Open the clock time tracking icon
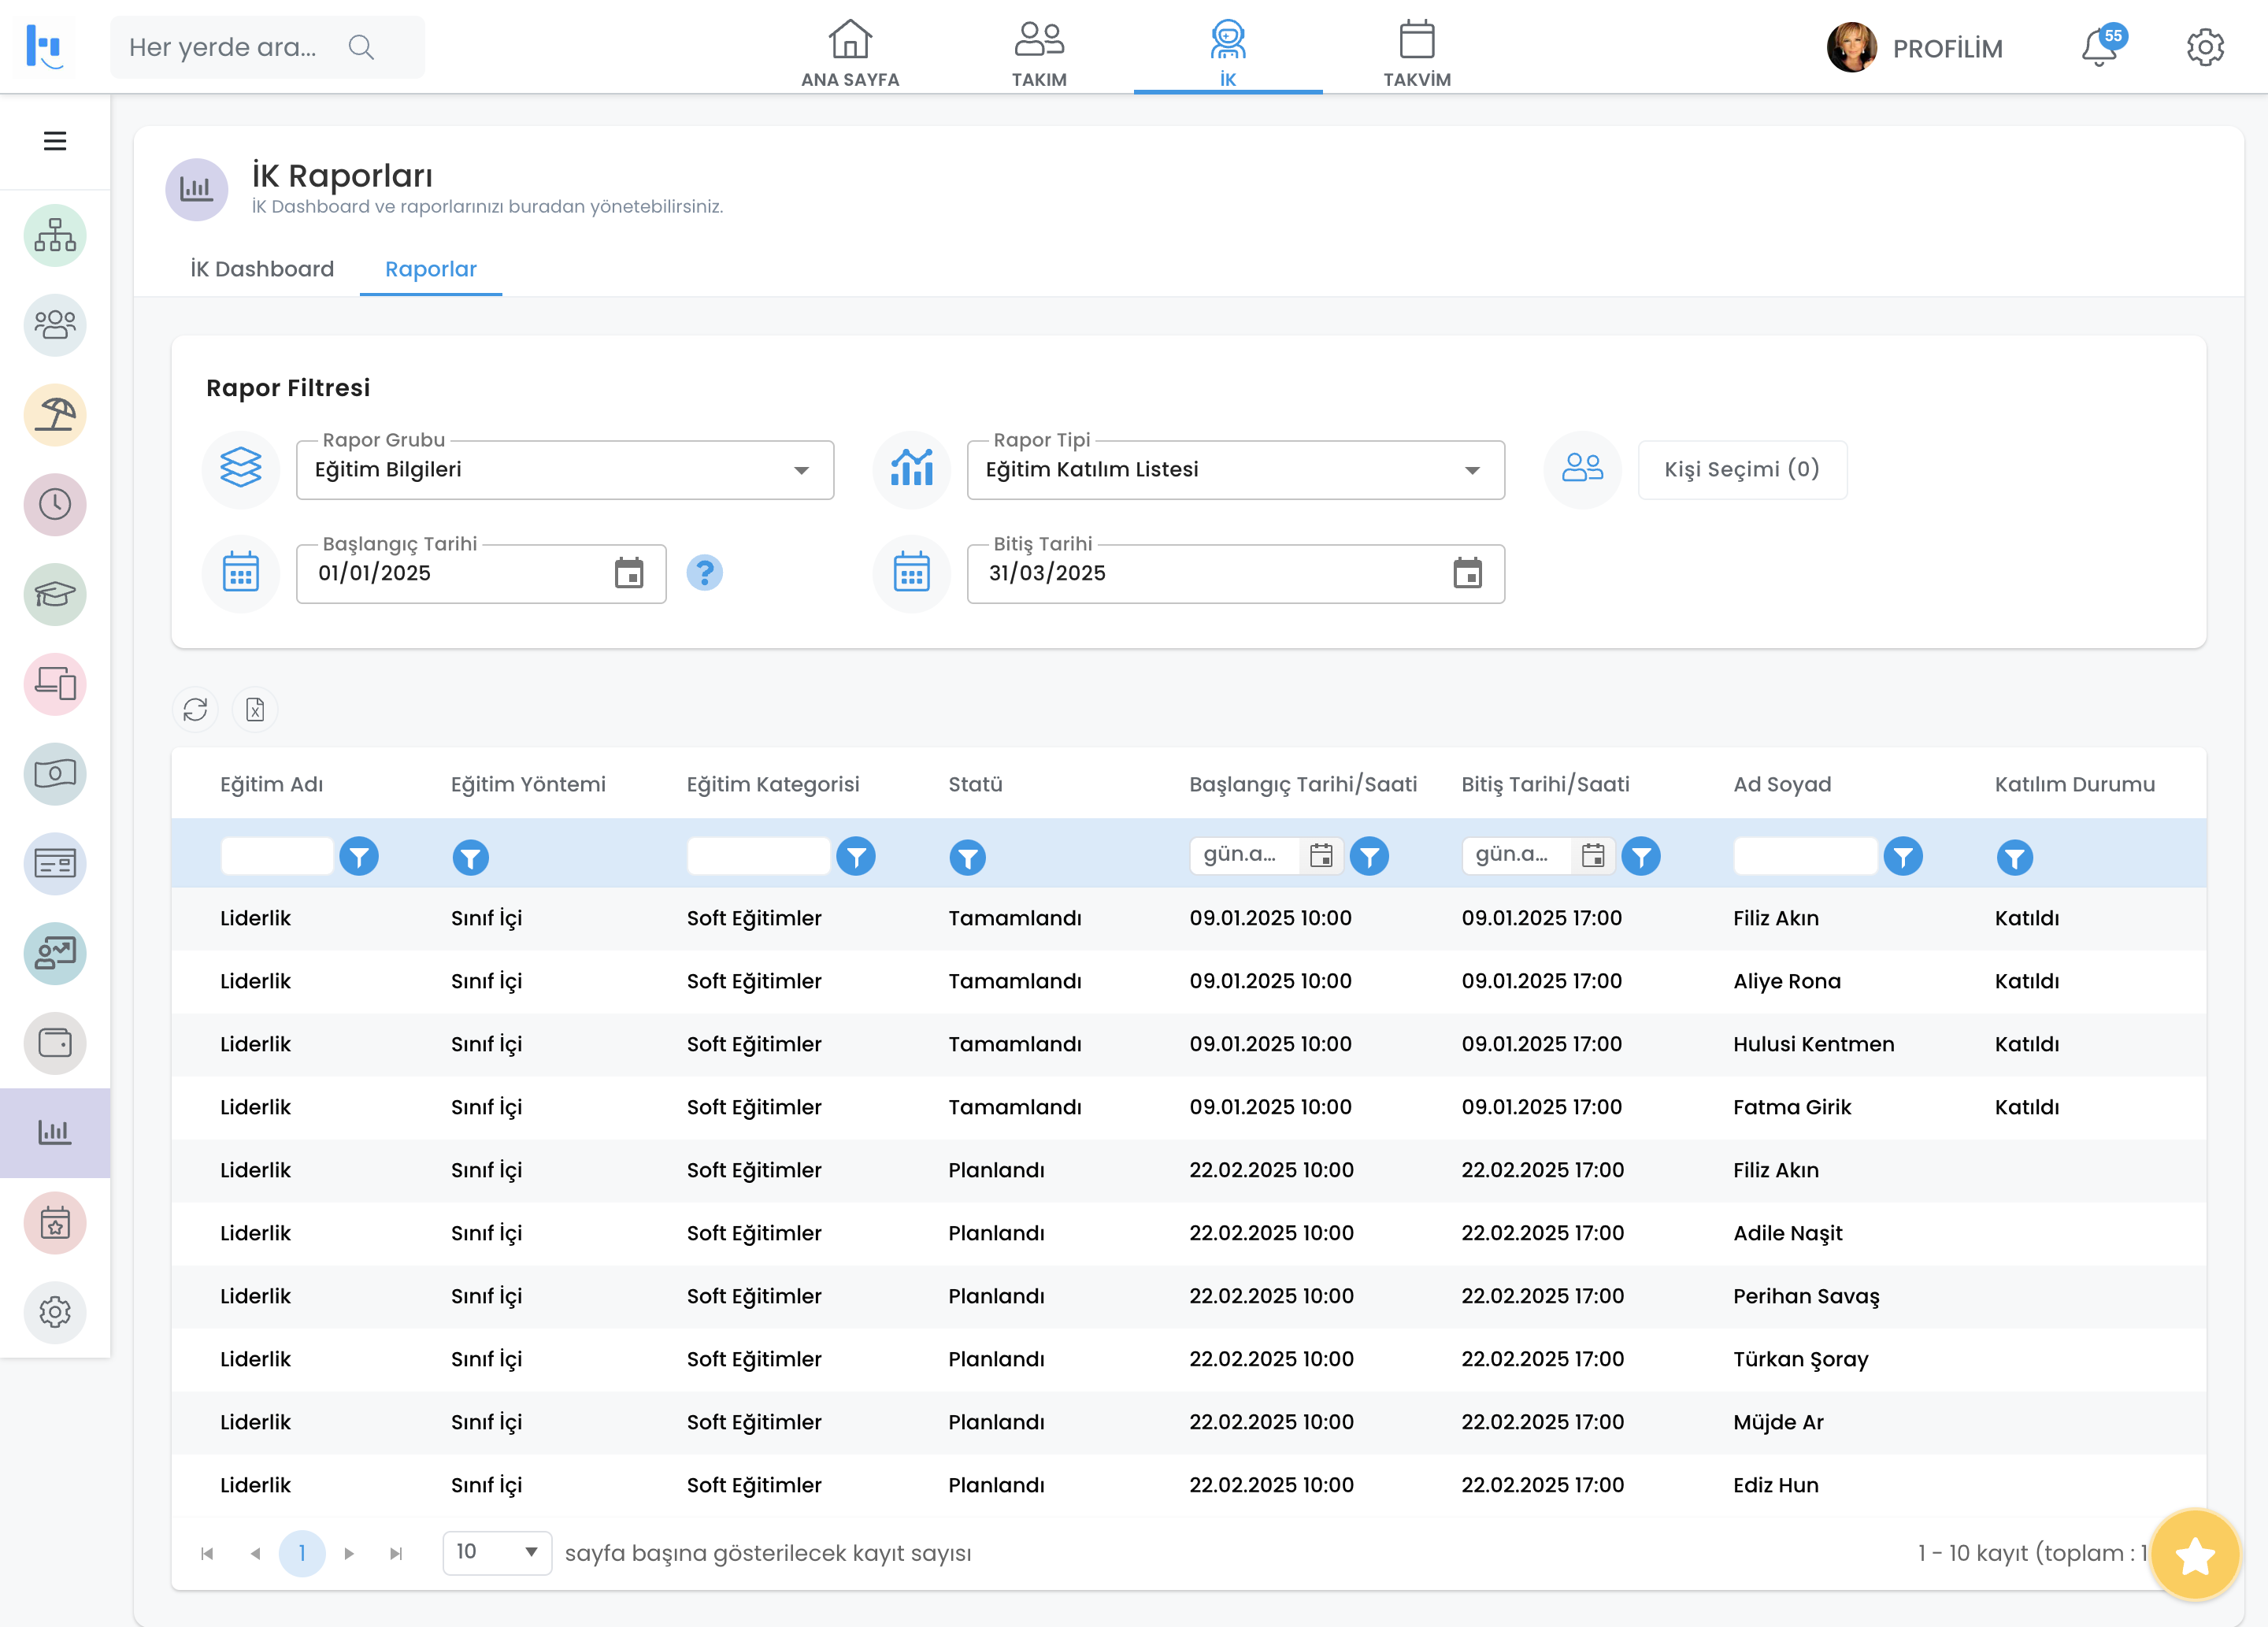 pos(55,504)
